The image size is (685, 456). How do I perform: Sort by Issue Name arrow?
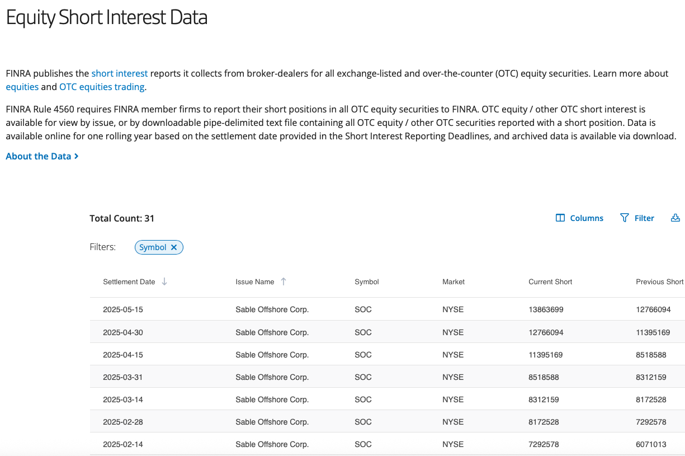click(284, 281)
